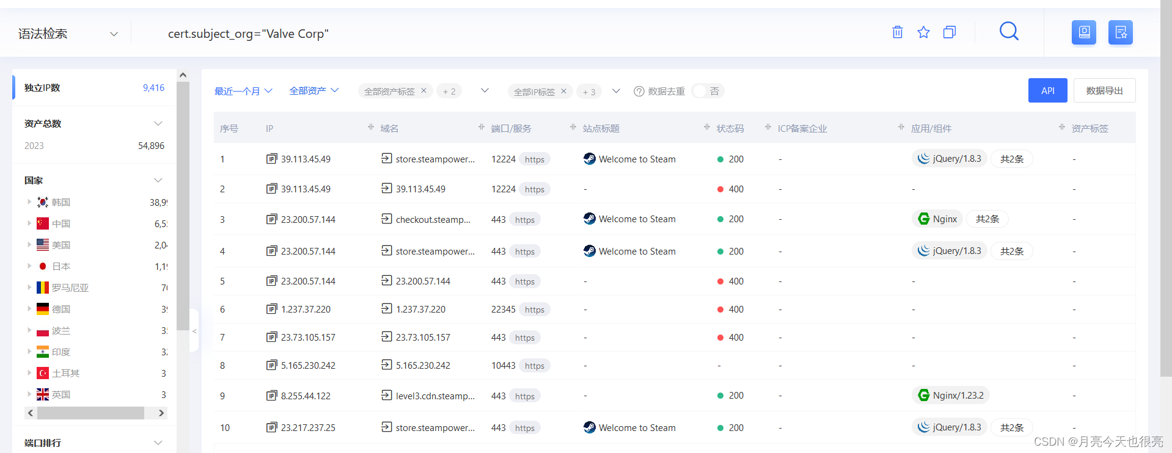Click the +2 more asset tags chip
This screenshot has width=1172, height=453.
(449, 91)
